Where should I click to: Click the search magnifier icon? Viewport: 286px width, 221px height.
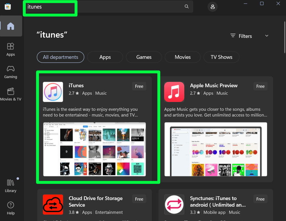pos(187,6)
